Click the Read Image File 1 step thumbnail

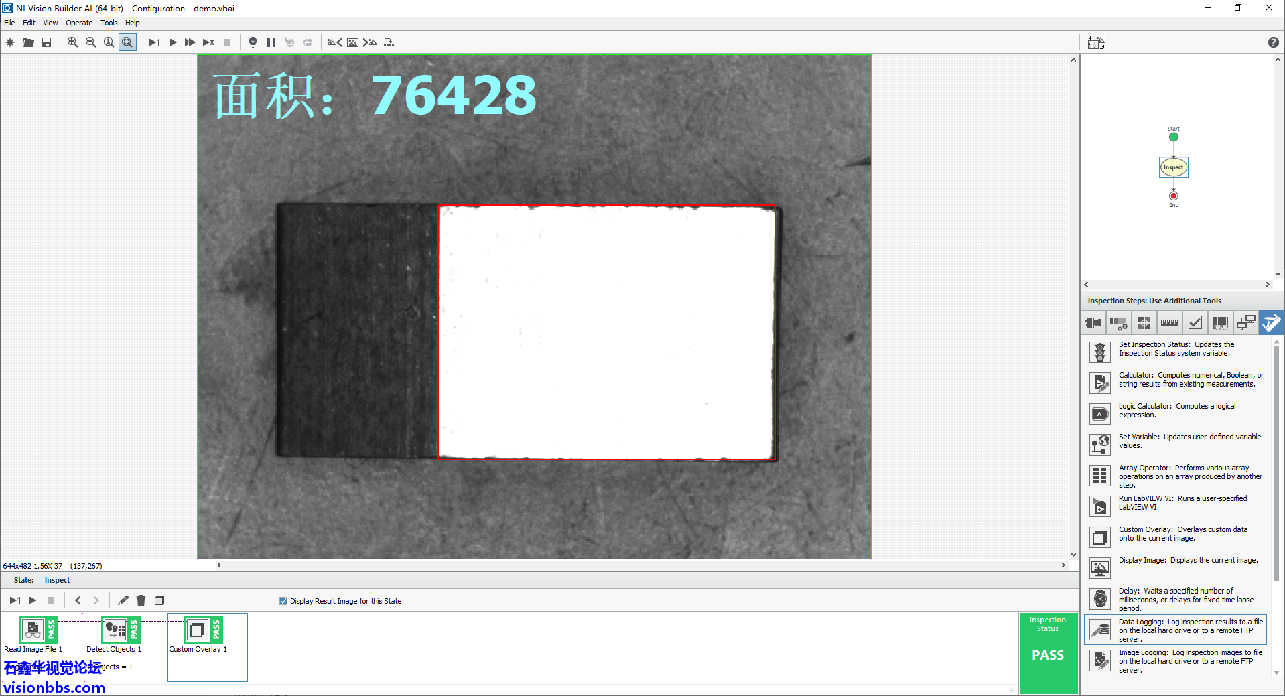pos(33,630)
